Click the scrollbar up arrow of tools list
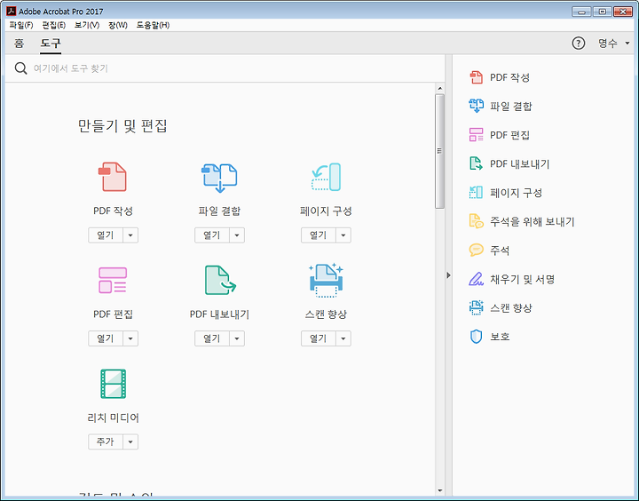 pyautogui.click(x=439, y=89)
